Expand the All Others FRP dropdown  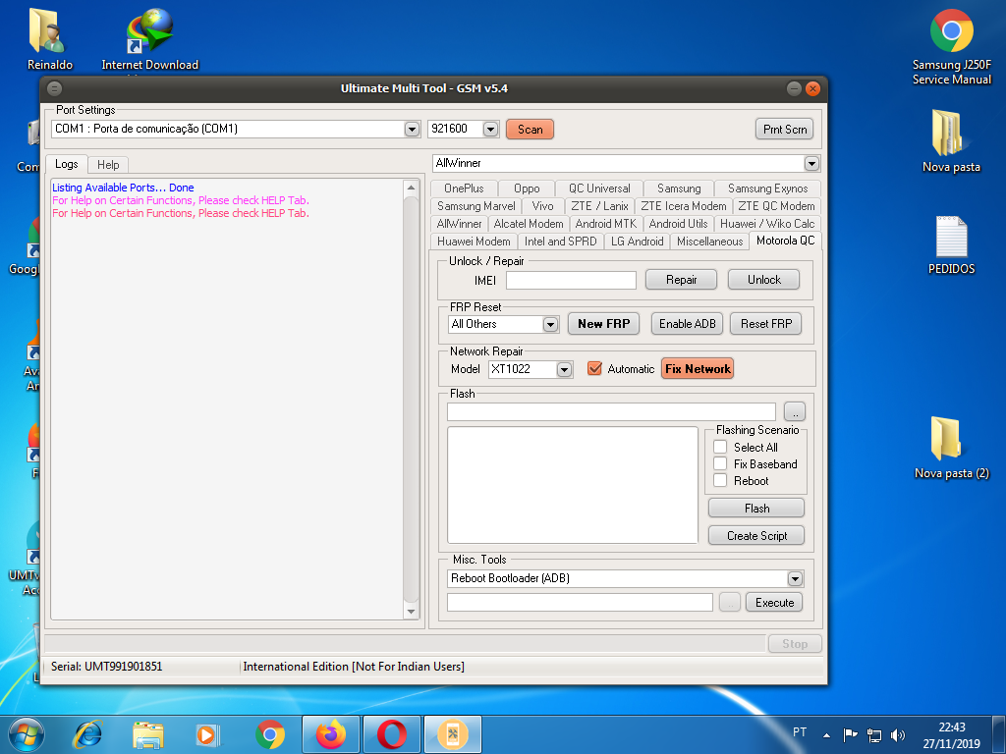tap(550, 324)
